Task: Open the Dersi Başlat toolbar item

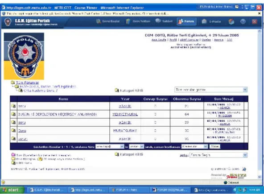Action: (108, 21)
